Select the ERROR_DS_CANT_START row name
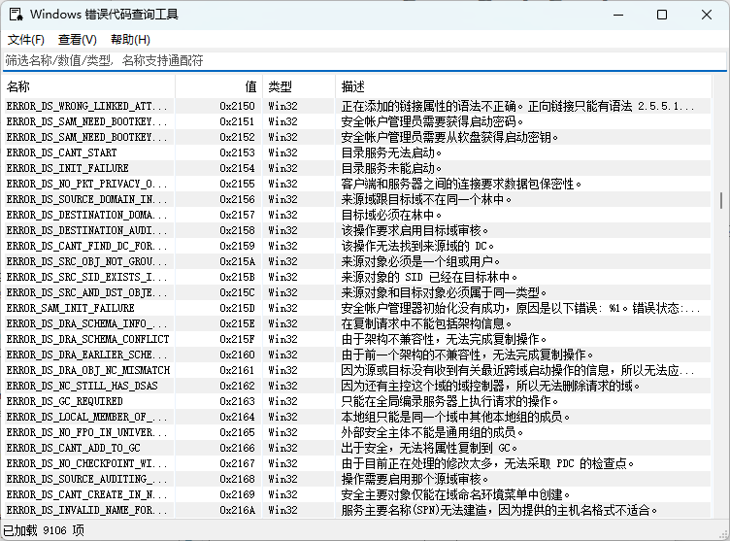 (x=61, y=152)
